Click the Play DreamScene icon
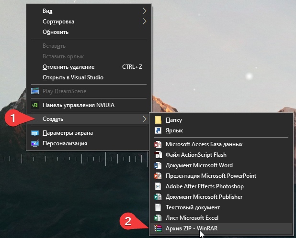The height and width of the screenshot is (238, 296). 35,91
